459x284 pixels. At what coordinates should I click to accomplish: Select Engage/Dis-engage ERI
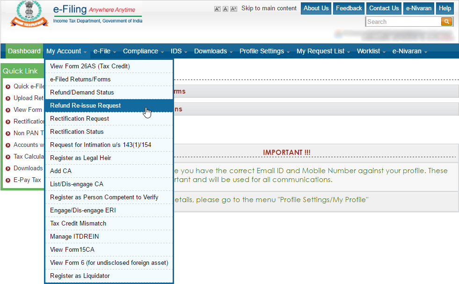coord(109,211)
